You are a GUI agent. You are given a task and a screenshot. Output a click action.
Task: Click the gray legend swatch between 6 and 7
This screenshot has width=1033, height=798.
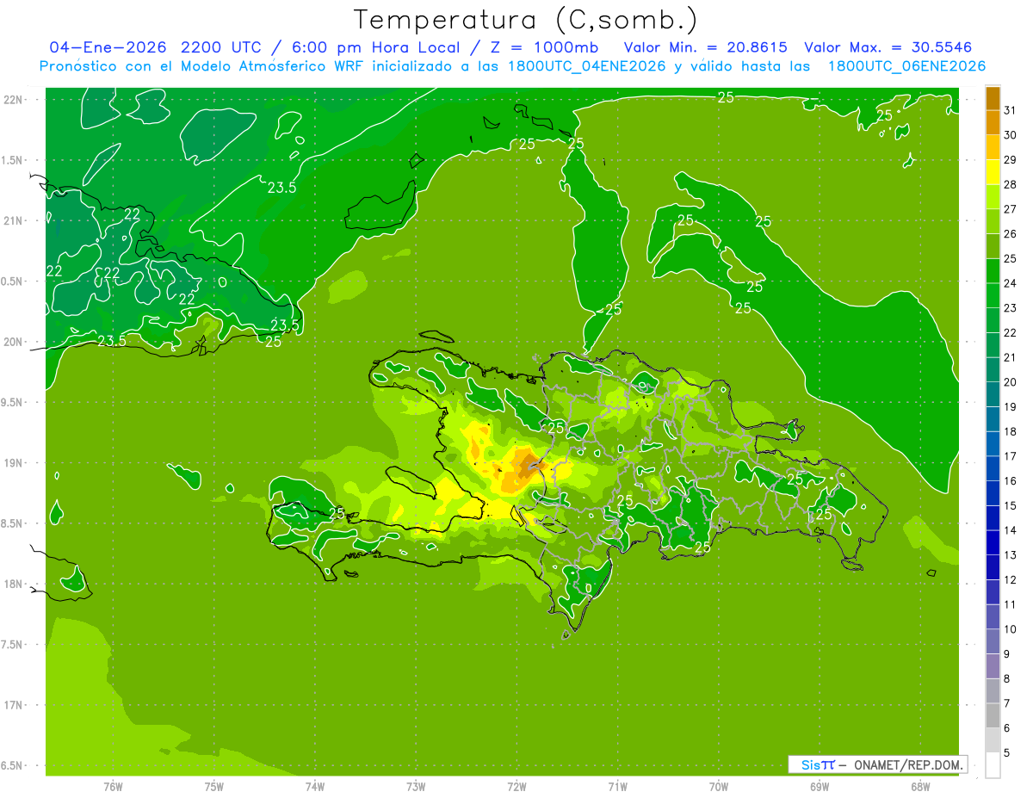coord(993,715)
